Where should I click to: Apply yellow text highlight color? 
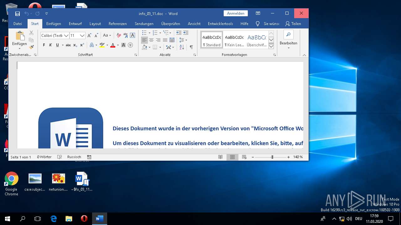click(x=102, y=45)
